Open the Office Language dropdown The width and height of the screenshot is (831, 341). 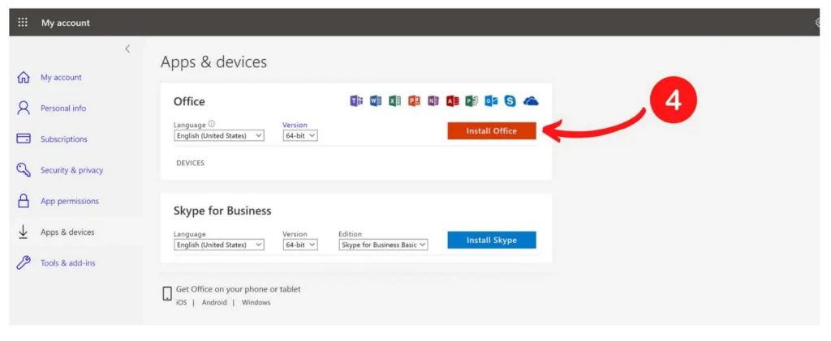tap(219, 136)
